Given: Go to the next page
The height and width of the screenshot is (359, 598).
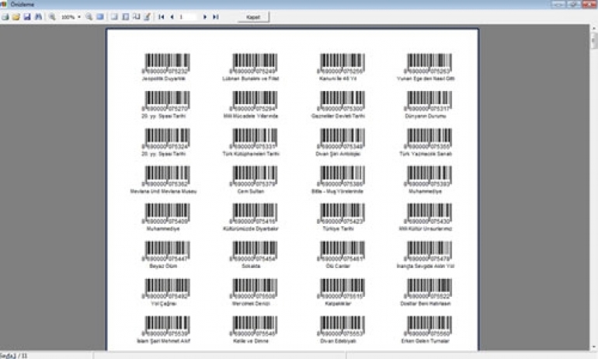Looking at the screenshot, I should (205, 17).
